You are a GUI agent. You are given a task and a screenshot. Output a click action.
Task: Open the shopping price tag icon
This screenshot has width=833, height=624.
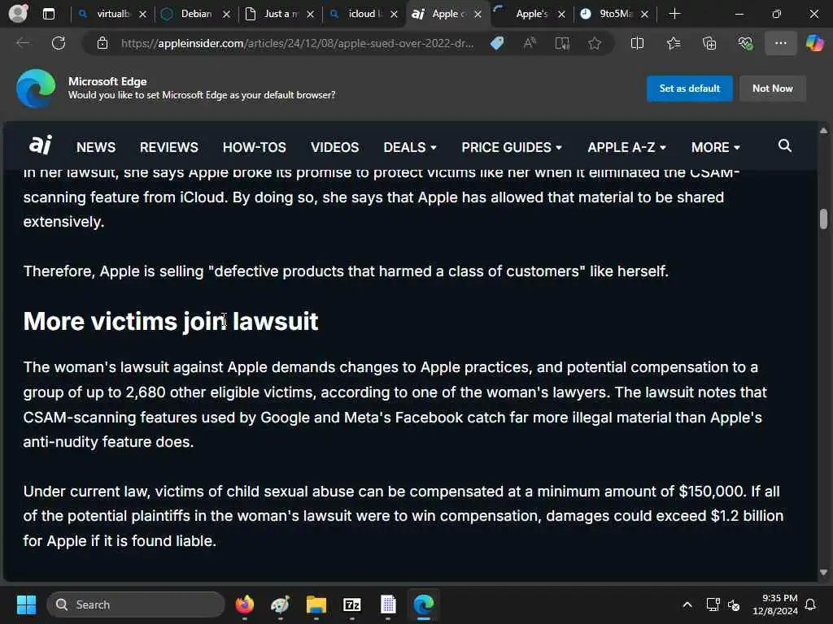pyautogui.click(x=497, y=43)
